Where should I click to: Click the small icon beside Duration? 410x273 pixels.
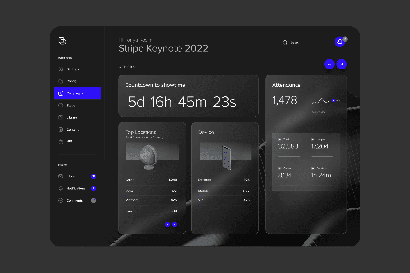coord(313,168)
